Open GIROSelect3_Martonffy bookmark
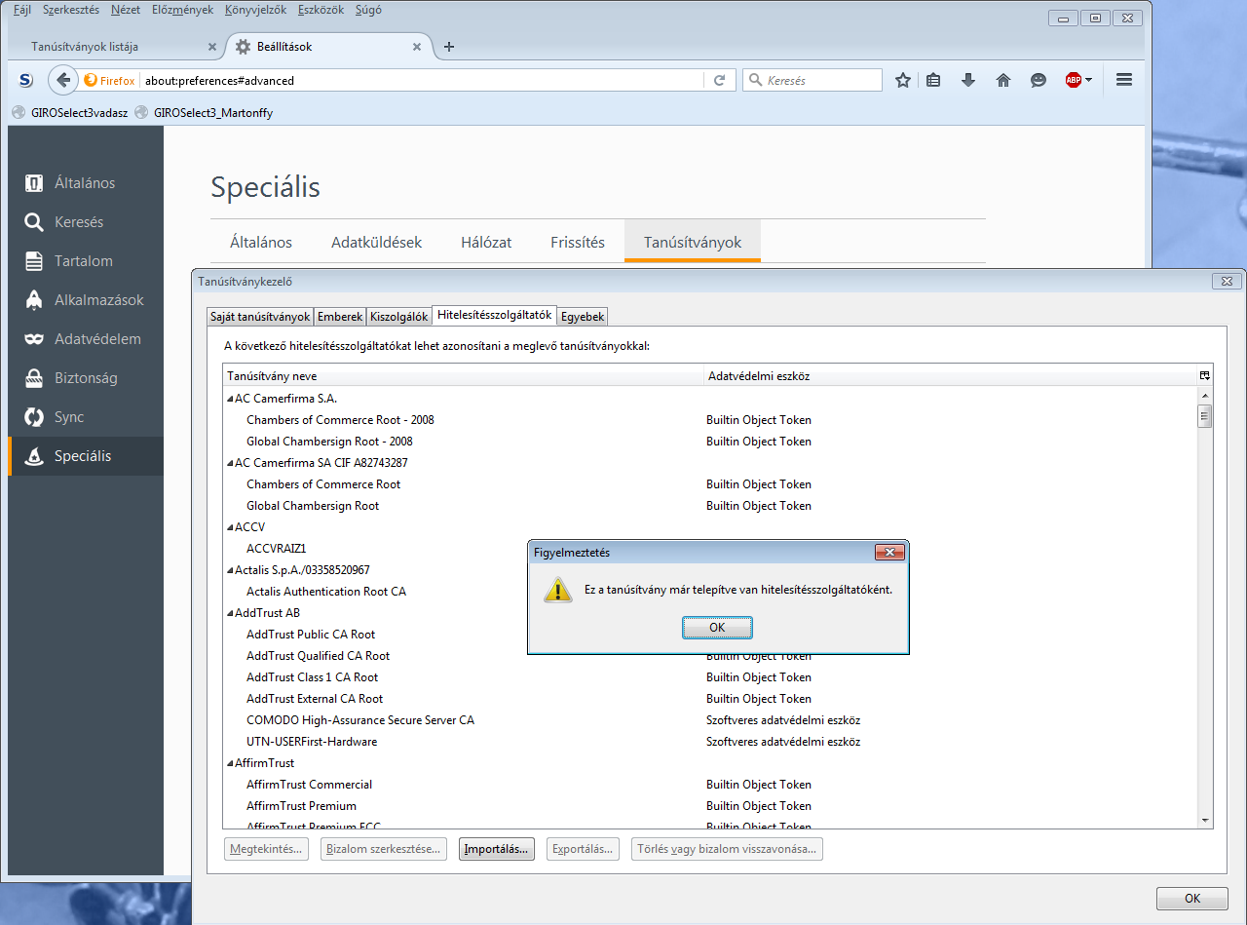This screenshot has height=925, width=1247. (x=205, y=113)
